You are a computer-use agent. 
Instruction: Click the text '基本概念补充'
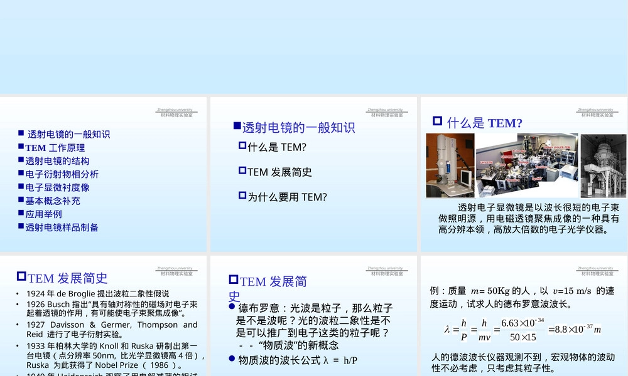tap(53, 201)
